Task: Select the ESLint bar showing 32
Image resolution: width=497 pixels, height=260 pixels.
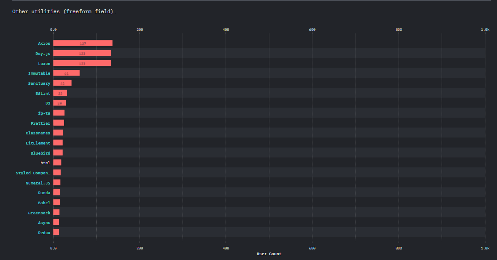Action: [x=60, y=93]
